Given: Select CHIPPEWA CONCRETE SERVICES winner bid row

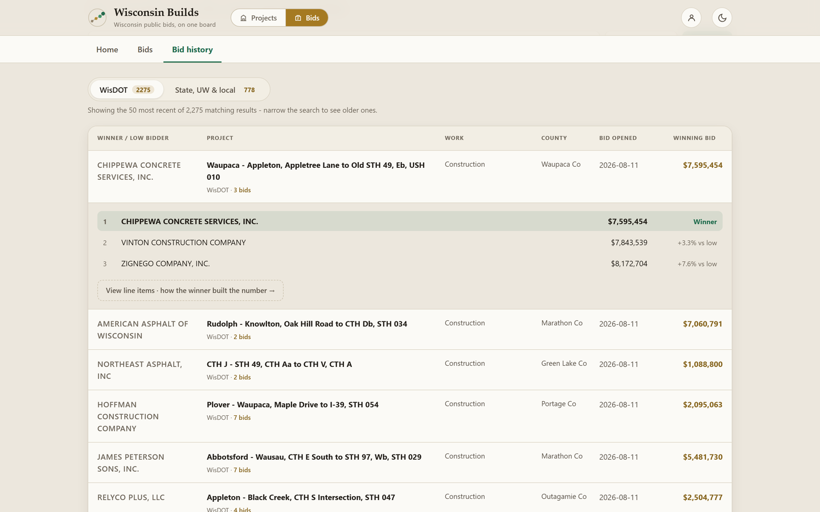Looking at the screenshot, I should click(410, 221).
